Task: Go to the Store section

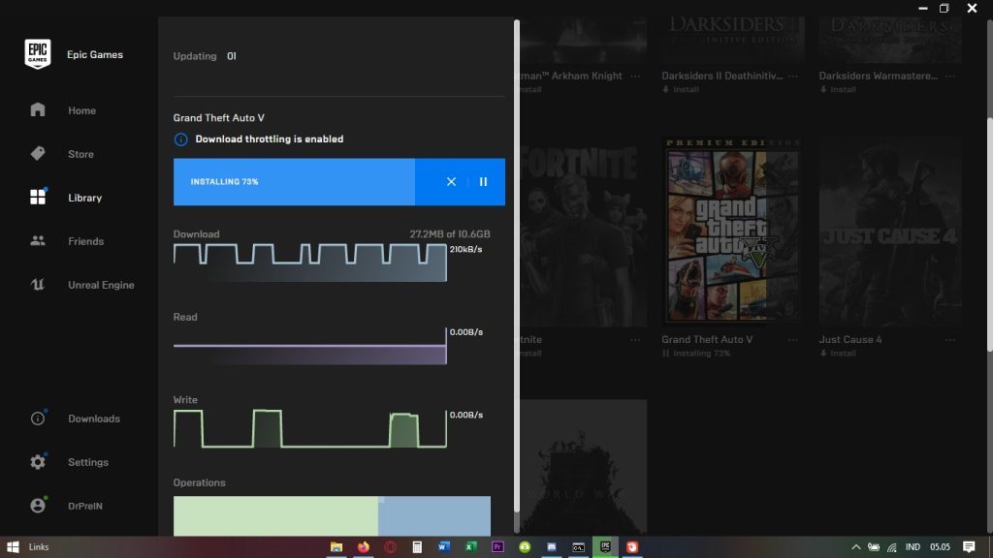Action: click(x=80, y=154)
